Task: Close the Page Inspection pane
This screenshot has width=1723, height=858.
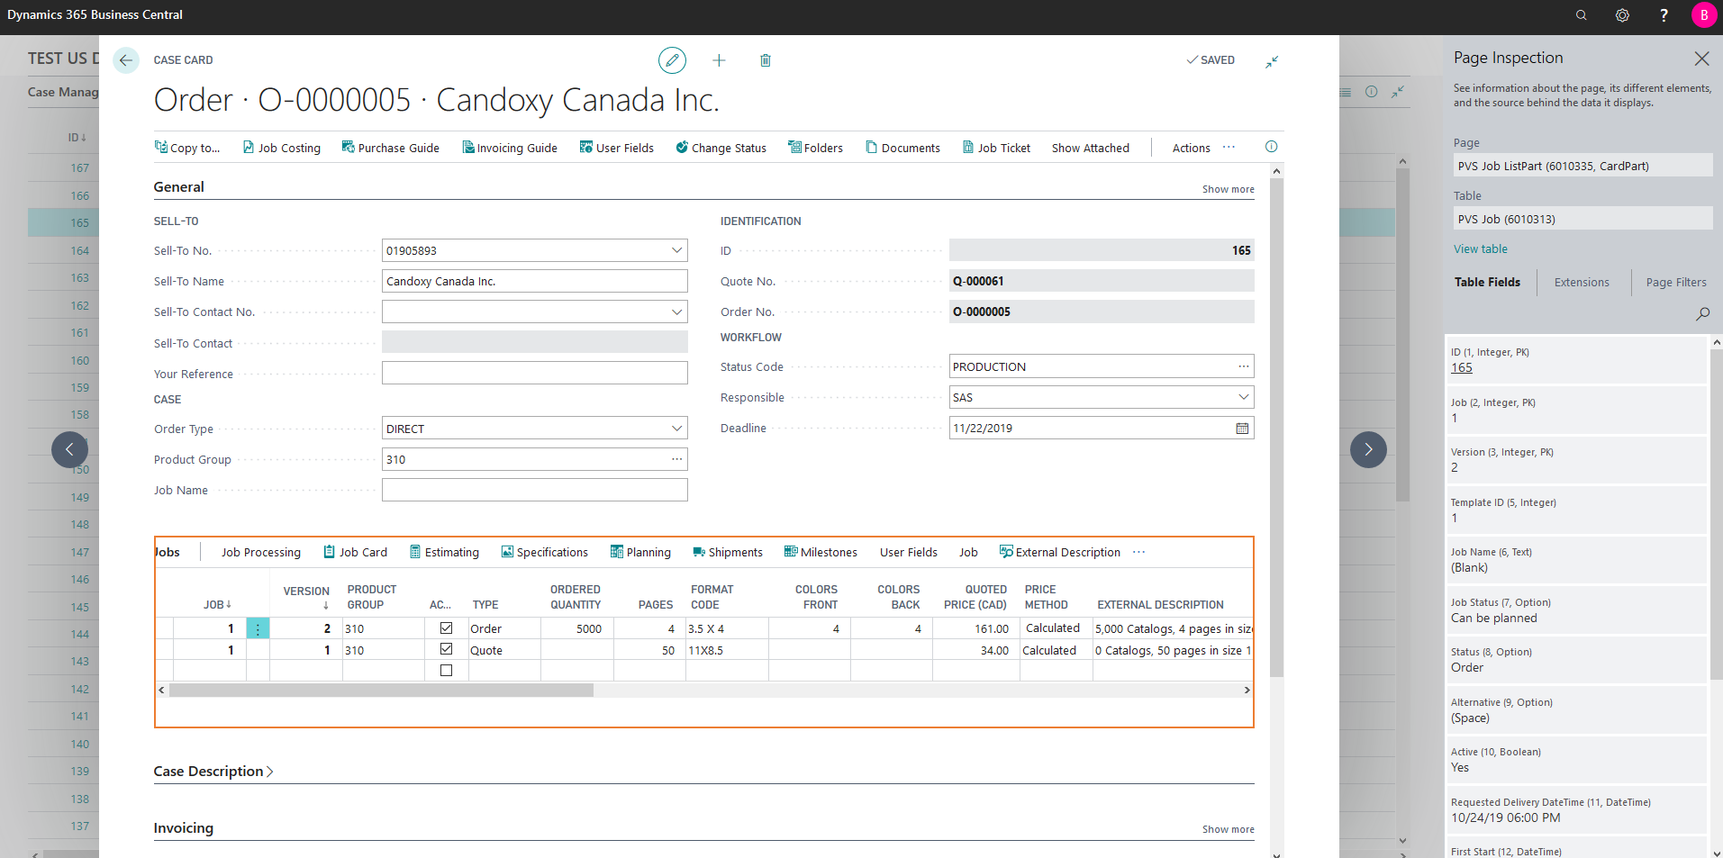Action: click(x=1701, y=59)
